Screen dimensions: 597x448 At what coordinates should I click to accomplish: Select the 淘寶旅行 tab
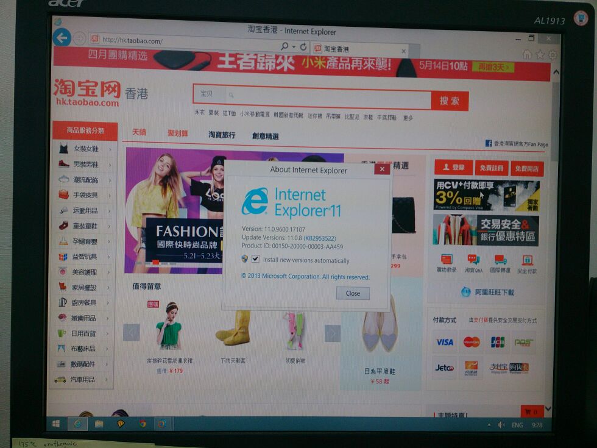click(222, 135)
